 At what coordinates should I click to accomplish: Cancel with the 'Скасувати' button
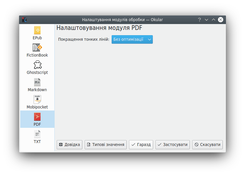207,145
